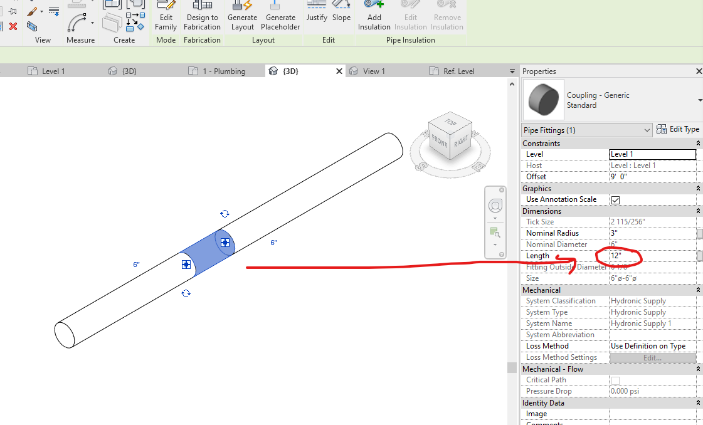This screenshot has height=425, width=703.
Task: Switch to View 1 tab
Action: coord(367,71)
